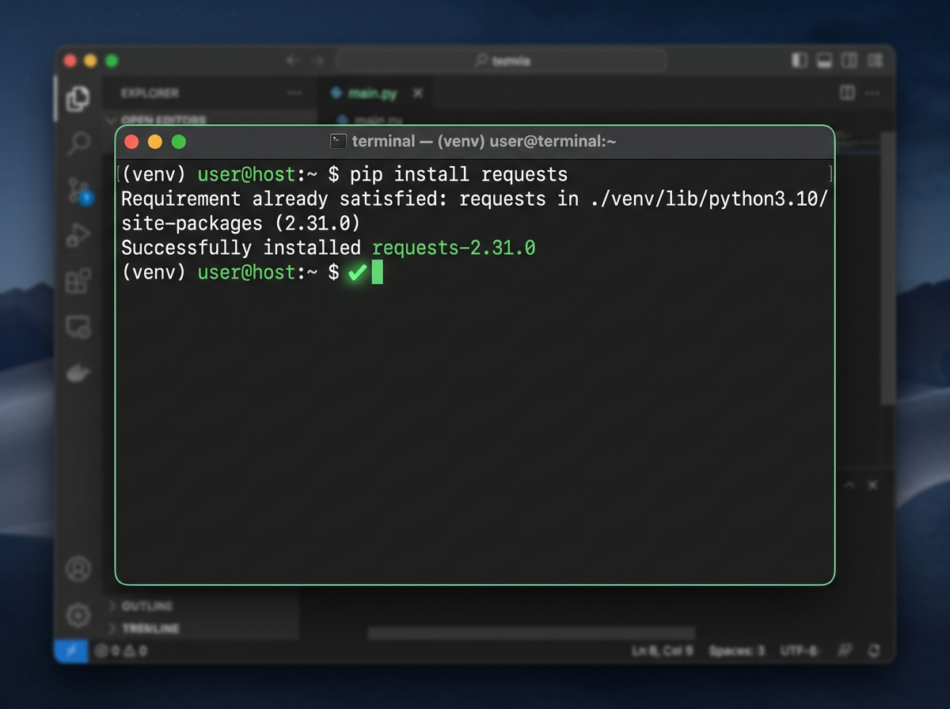950x709 pixels.
Task: Split the VS Code editor right
Action: (847, 93)
